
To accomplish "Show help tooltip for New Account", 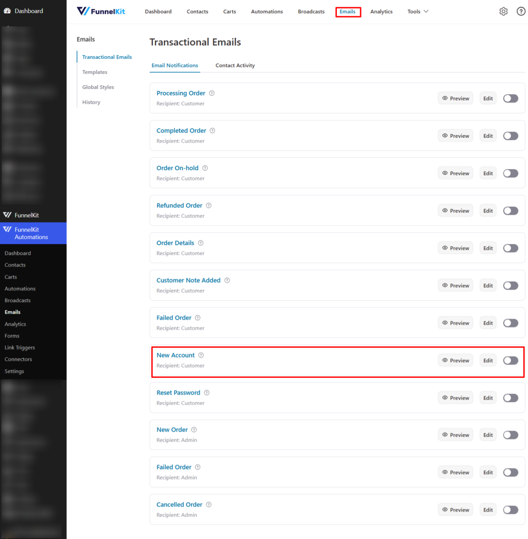I will 201,355.
